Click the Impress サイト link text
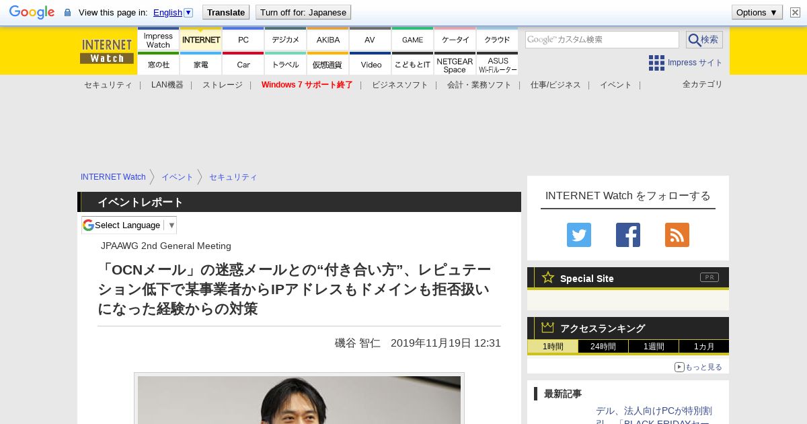This screenshot has height=424, width=807. click(695, 63)
